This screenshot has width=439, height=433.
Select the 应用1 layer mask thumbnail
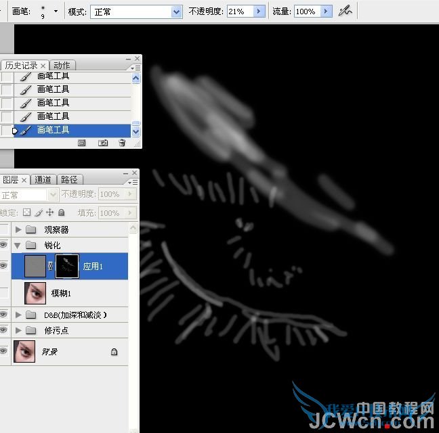[67, 266]
